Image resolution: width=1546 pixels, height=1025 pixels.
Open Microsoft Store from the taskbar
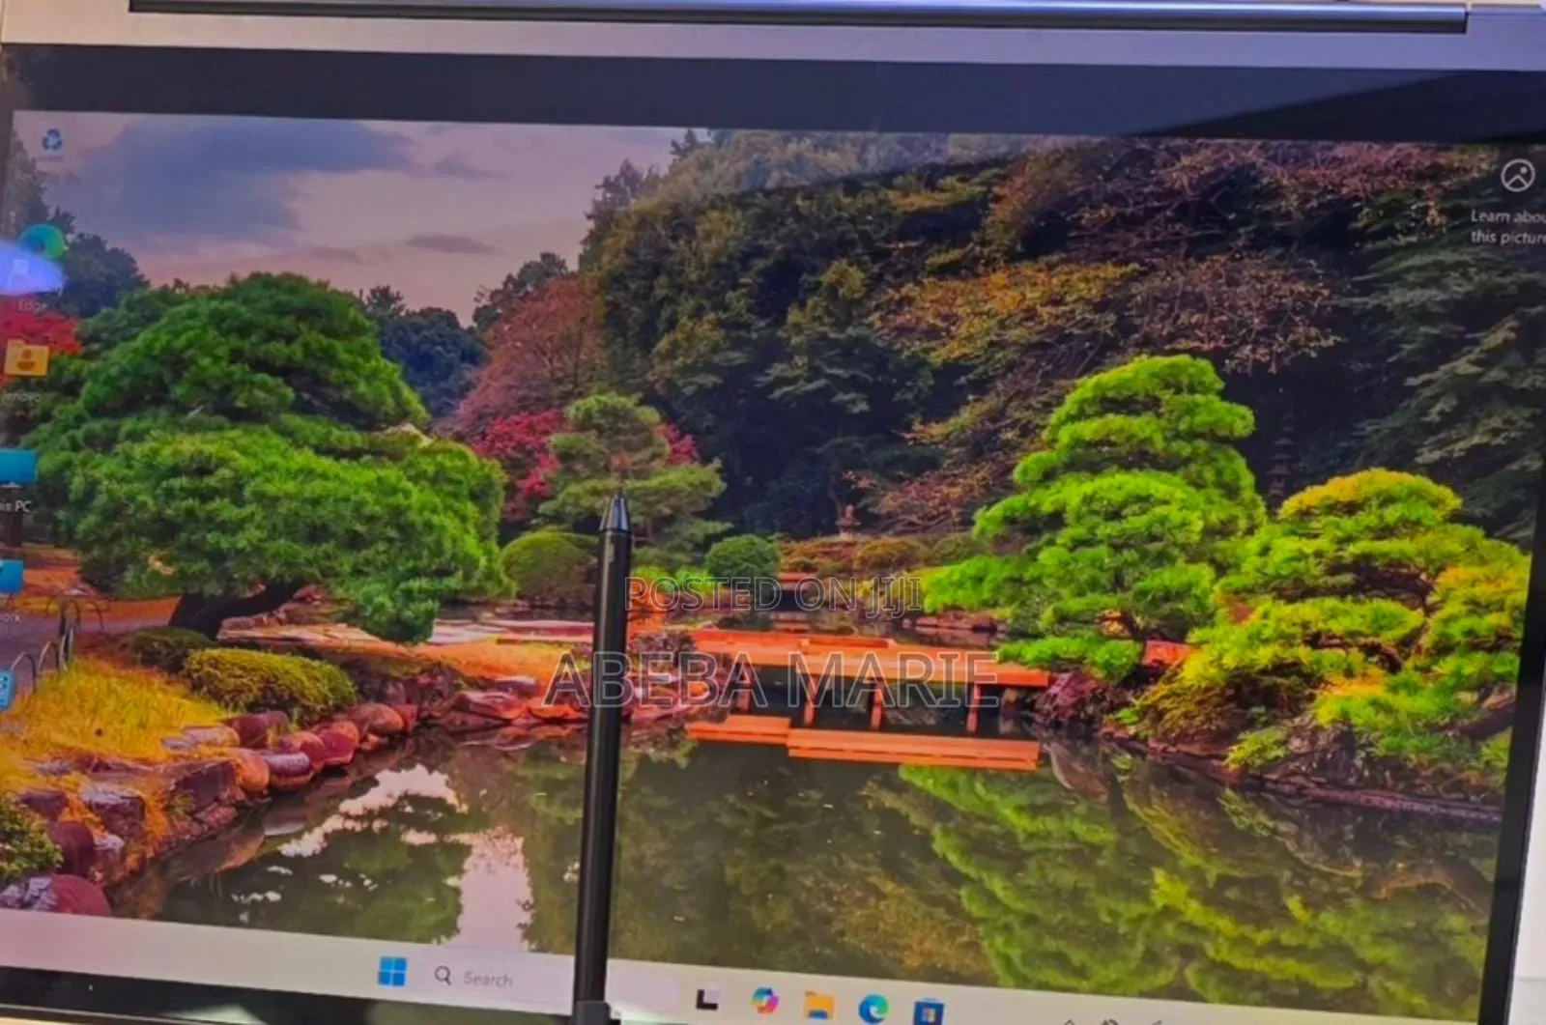pos(929,1012)
